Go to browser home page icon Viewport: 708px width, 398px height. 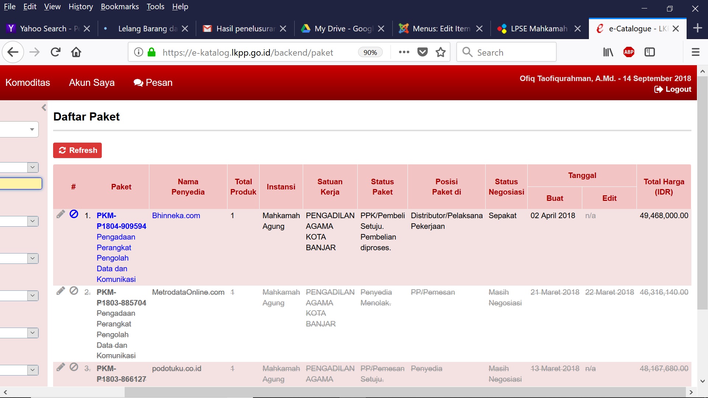(x=76, y=52)
